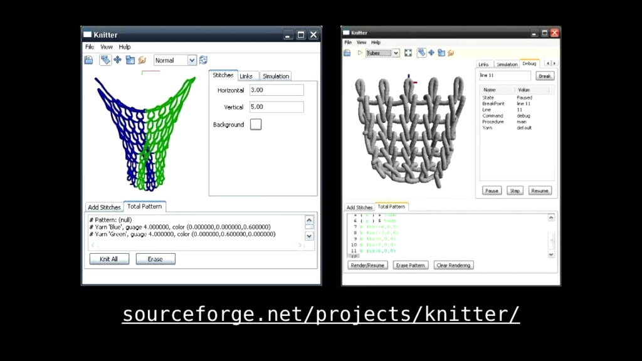Switch to the Simulation tab in the right window
Image resolution: width=642 pixels, height=361 pixels.
click(507, 65)
